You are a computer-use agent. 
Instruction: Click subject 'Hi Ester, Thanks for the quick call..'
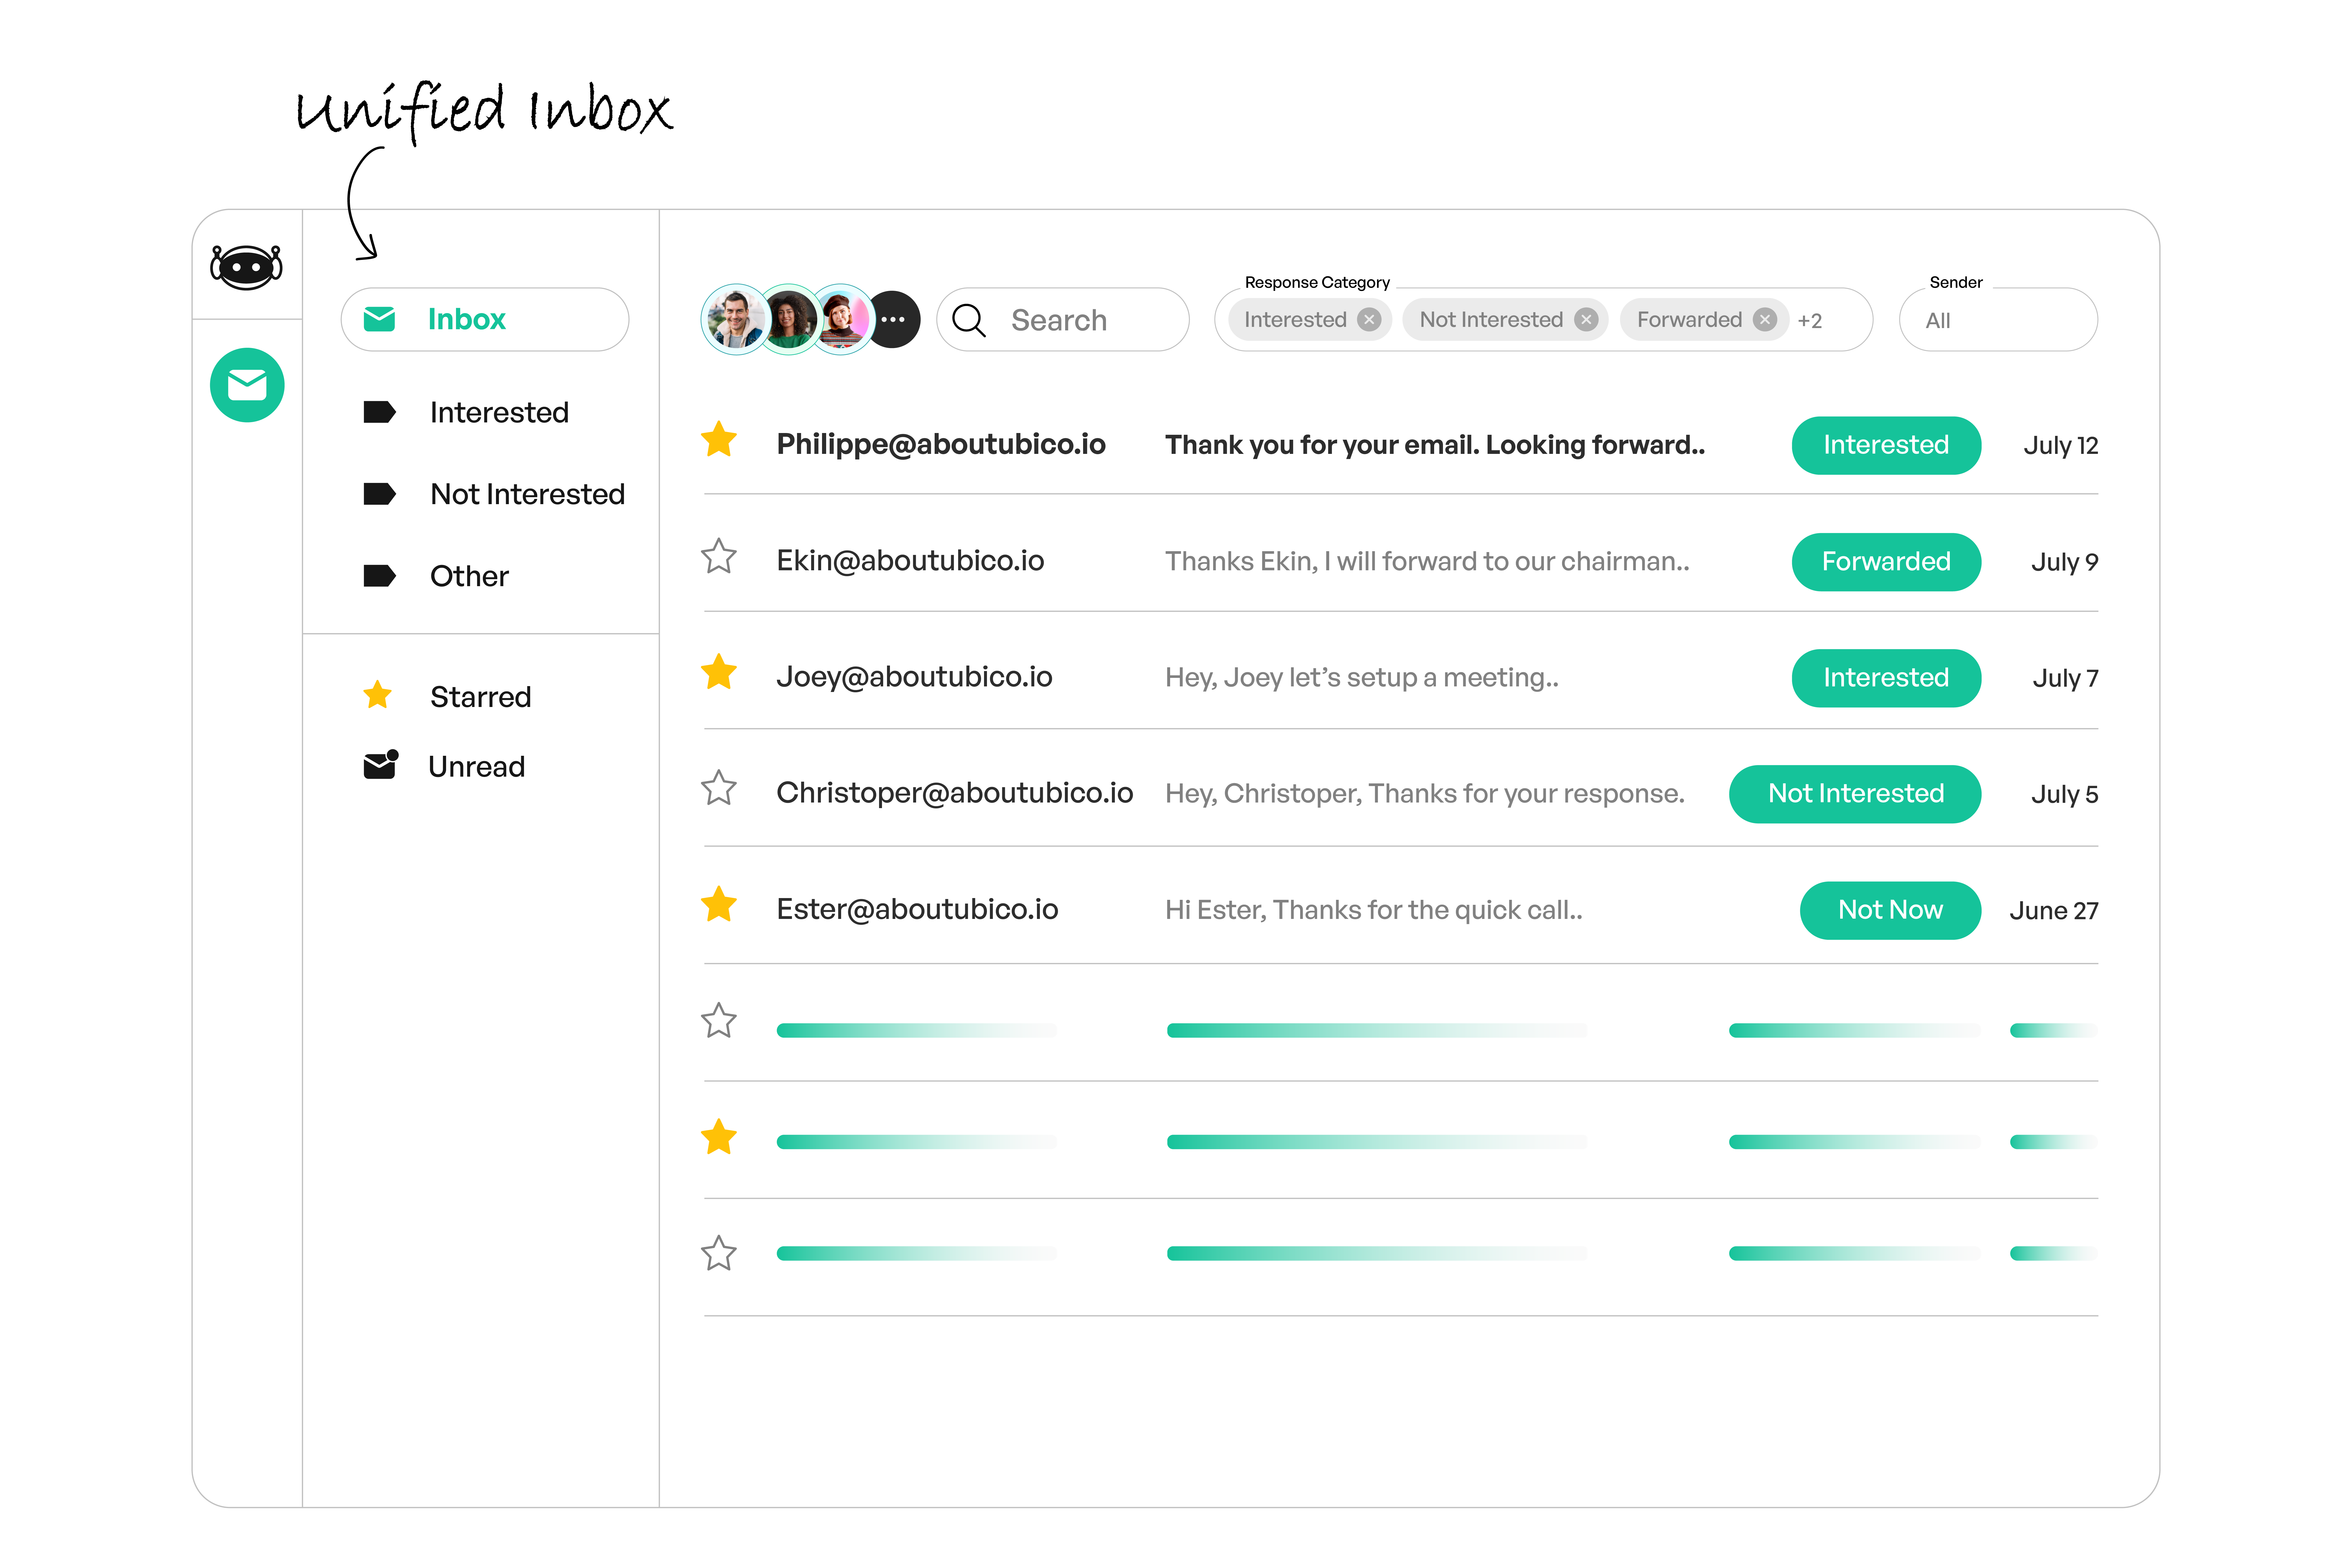1374,910
